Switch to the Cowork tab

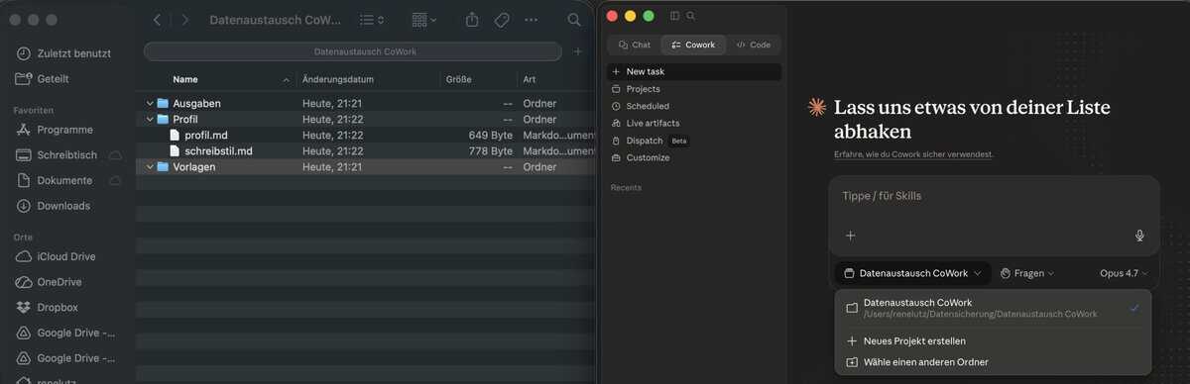tap(693, 45)
